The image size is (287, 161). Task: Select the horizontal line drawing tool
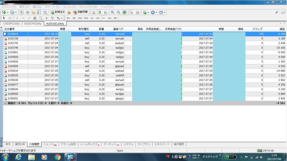[23, 18]
